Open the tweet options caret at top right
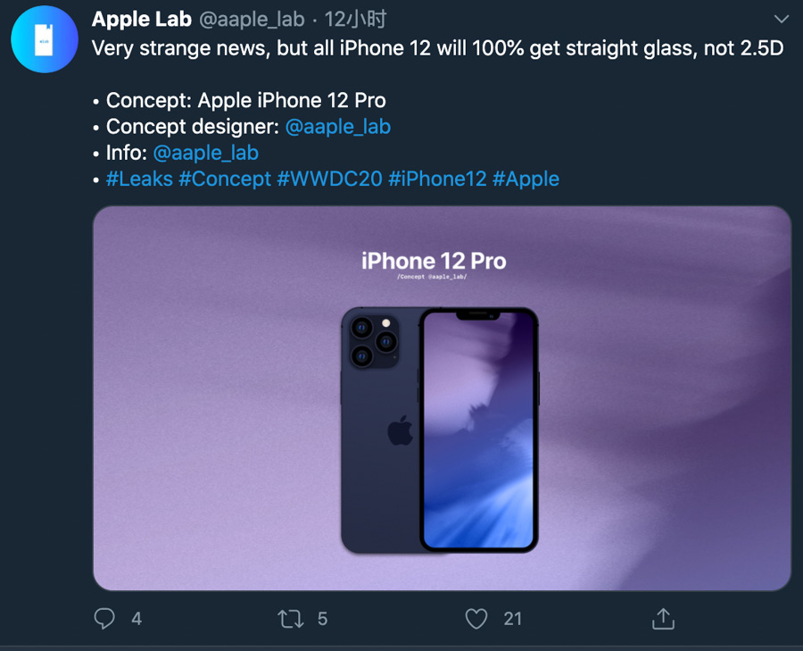 (782, 18)
